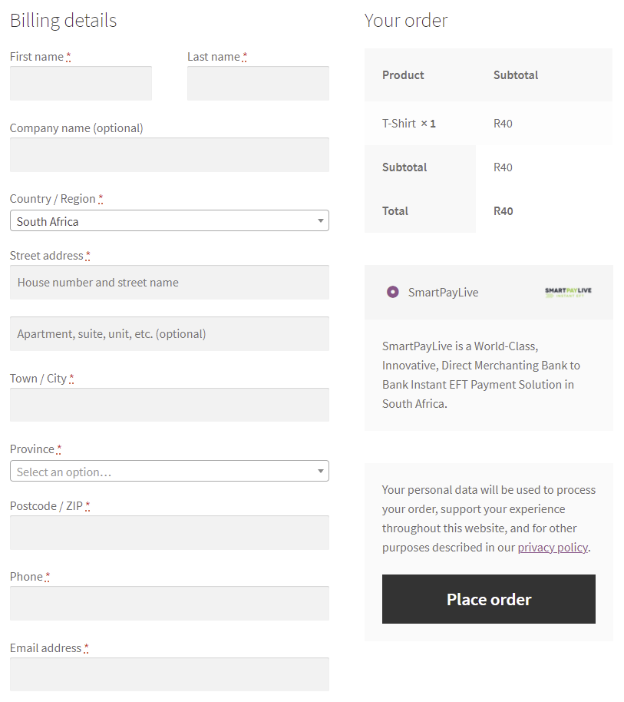This screenshot has width=624, height=702.
Task: Focus the Last name input field
Action: [258, 83]
